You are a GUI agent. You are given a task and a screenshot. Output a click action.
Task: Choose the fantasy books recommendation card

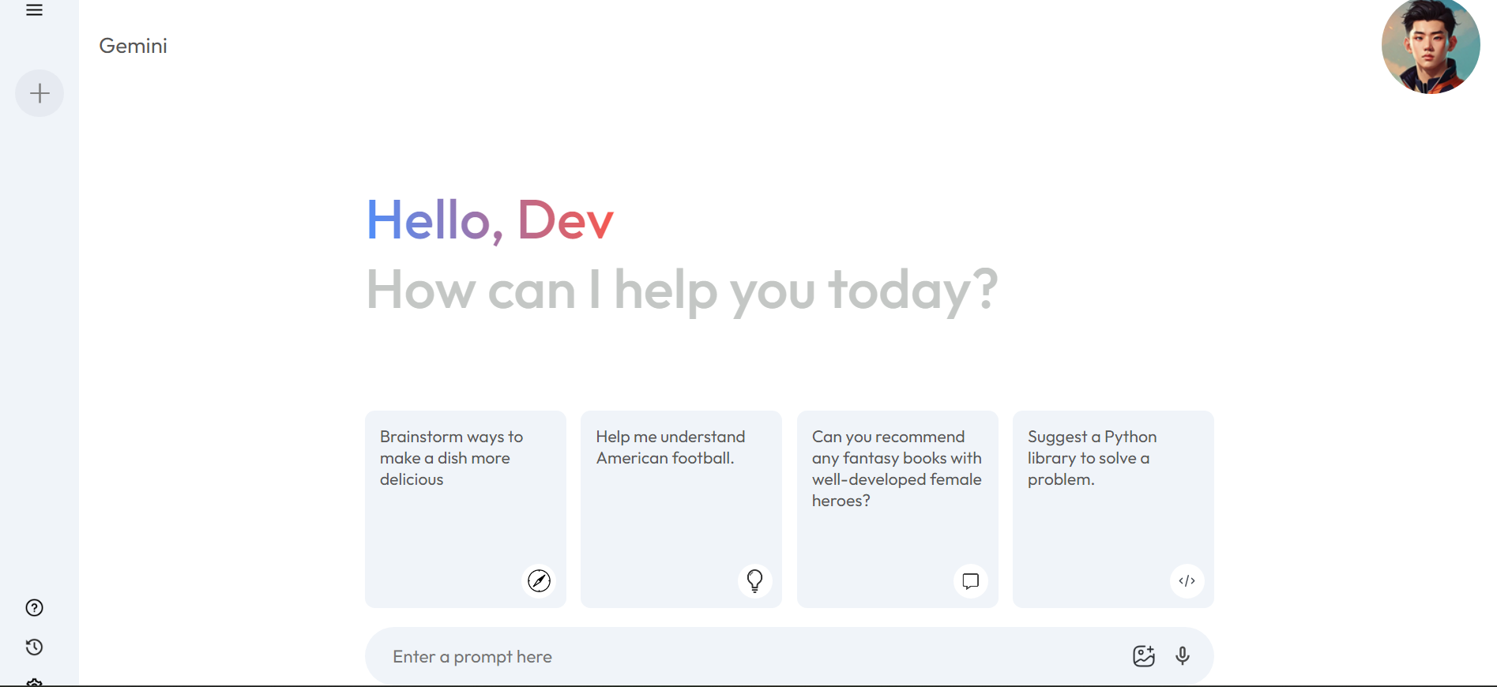tap(897, 509)
